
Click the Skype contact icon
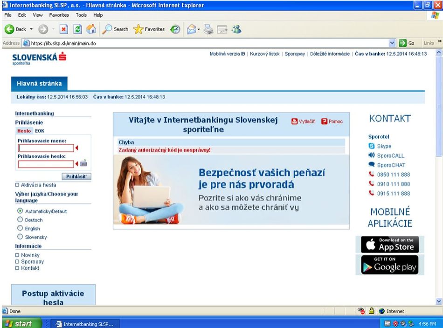pos(372,146)
